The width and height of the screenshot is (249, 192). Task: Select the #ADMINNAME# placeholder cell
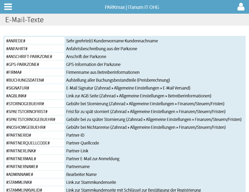pyautogui.click(x=34, y=175)
